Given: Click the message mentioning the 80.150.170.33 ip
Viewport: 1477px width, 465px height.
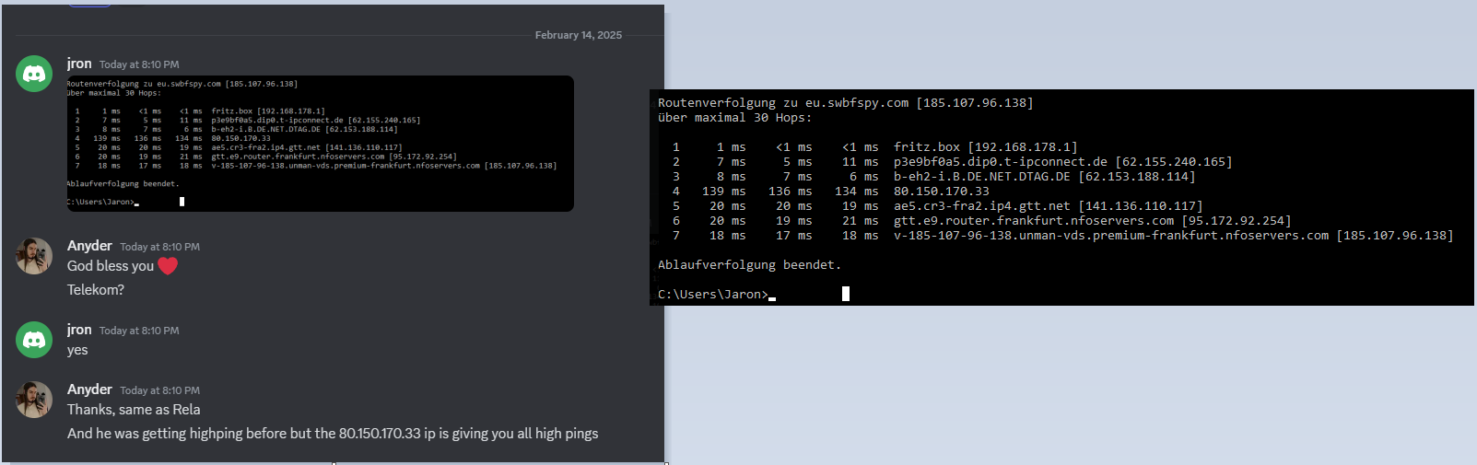Looking at the screenshot, I should click(333, 434).
